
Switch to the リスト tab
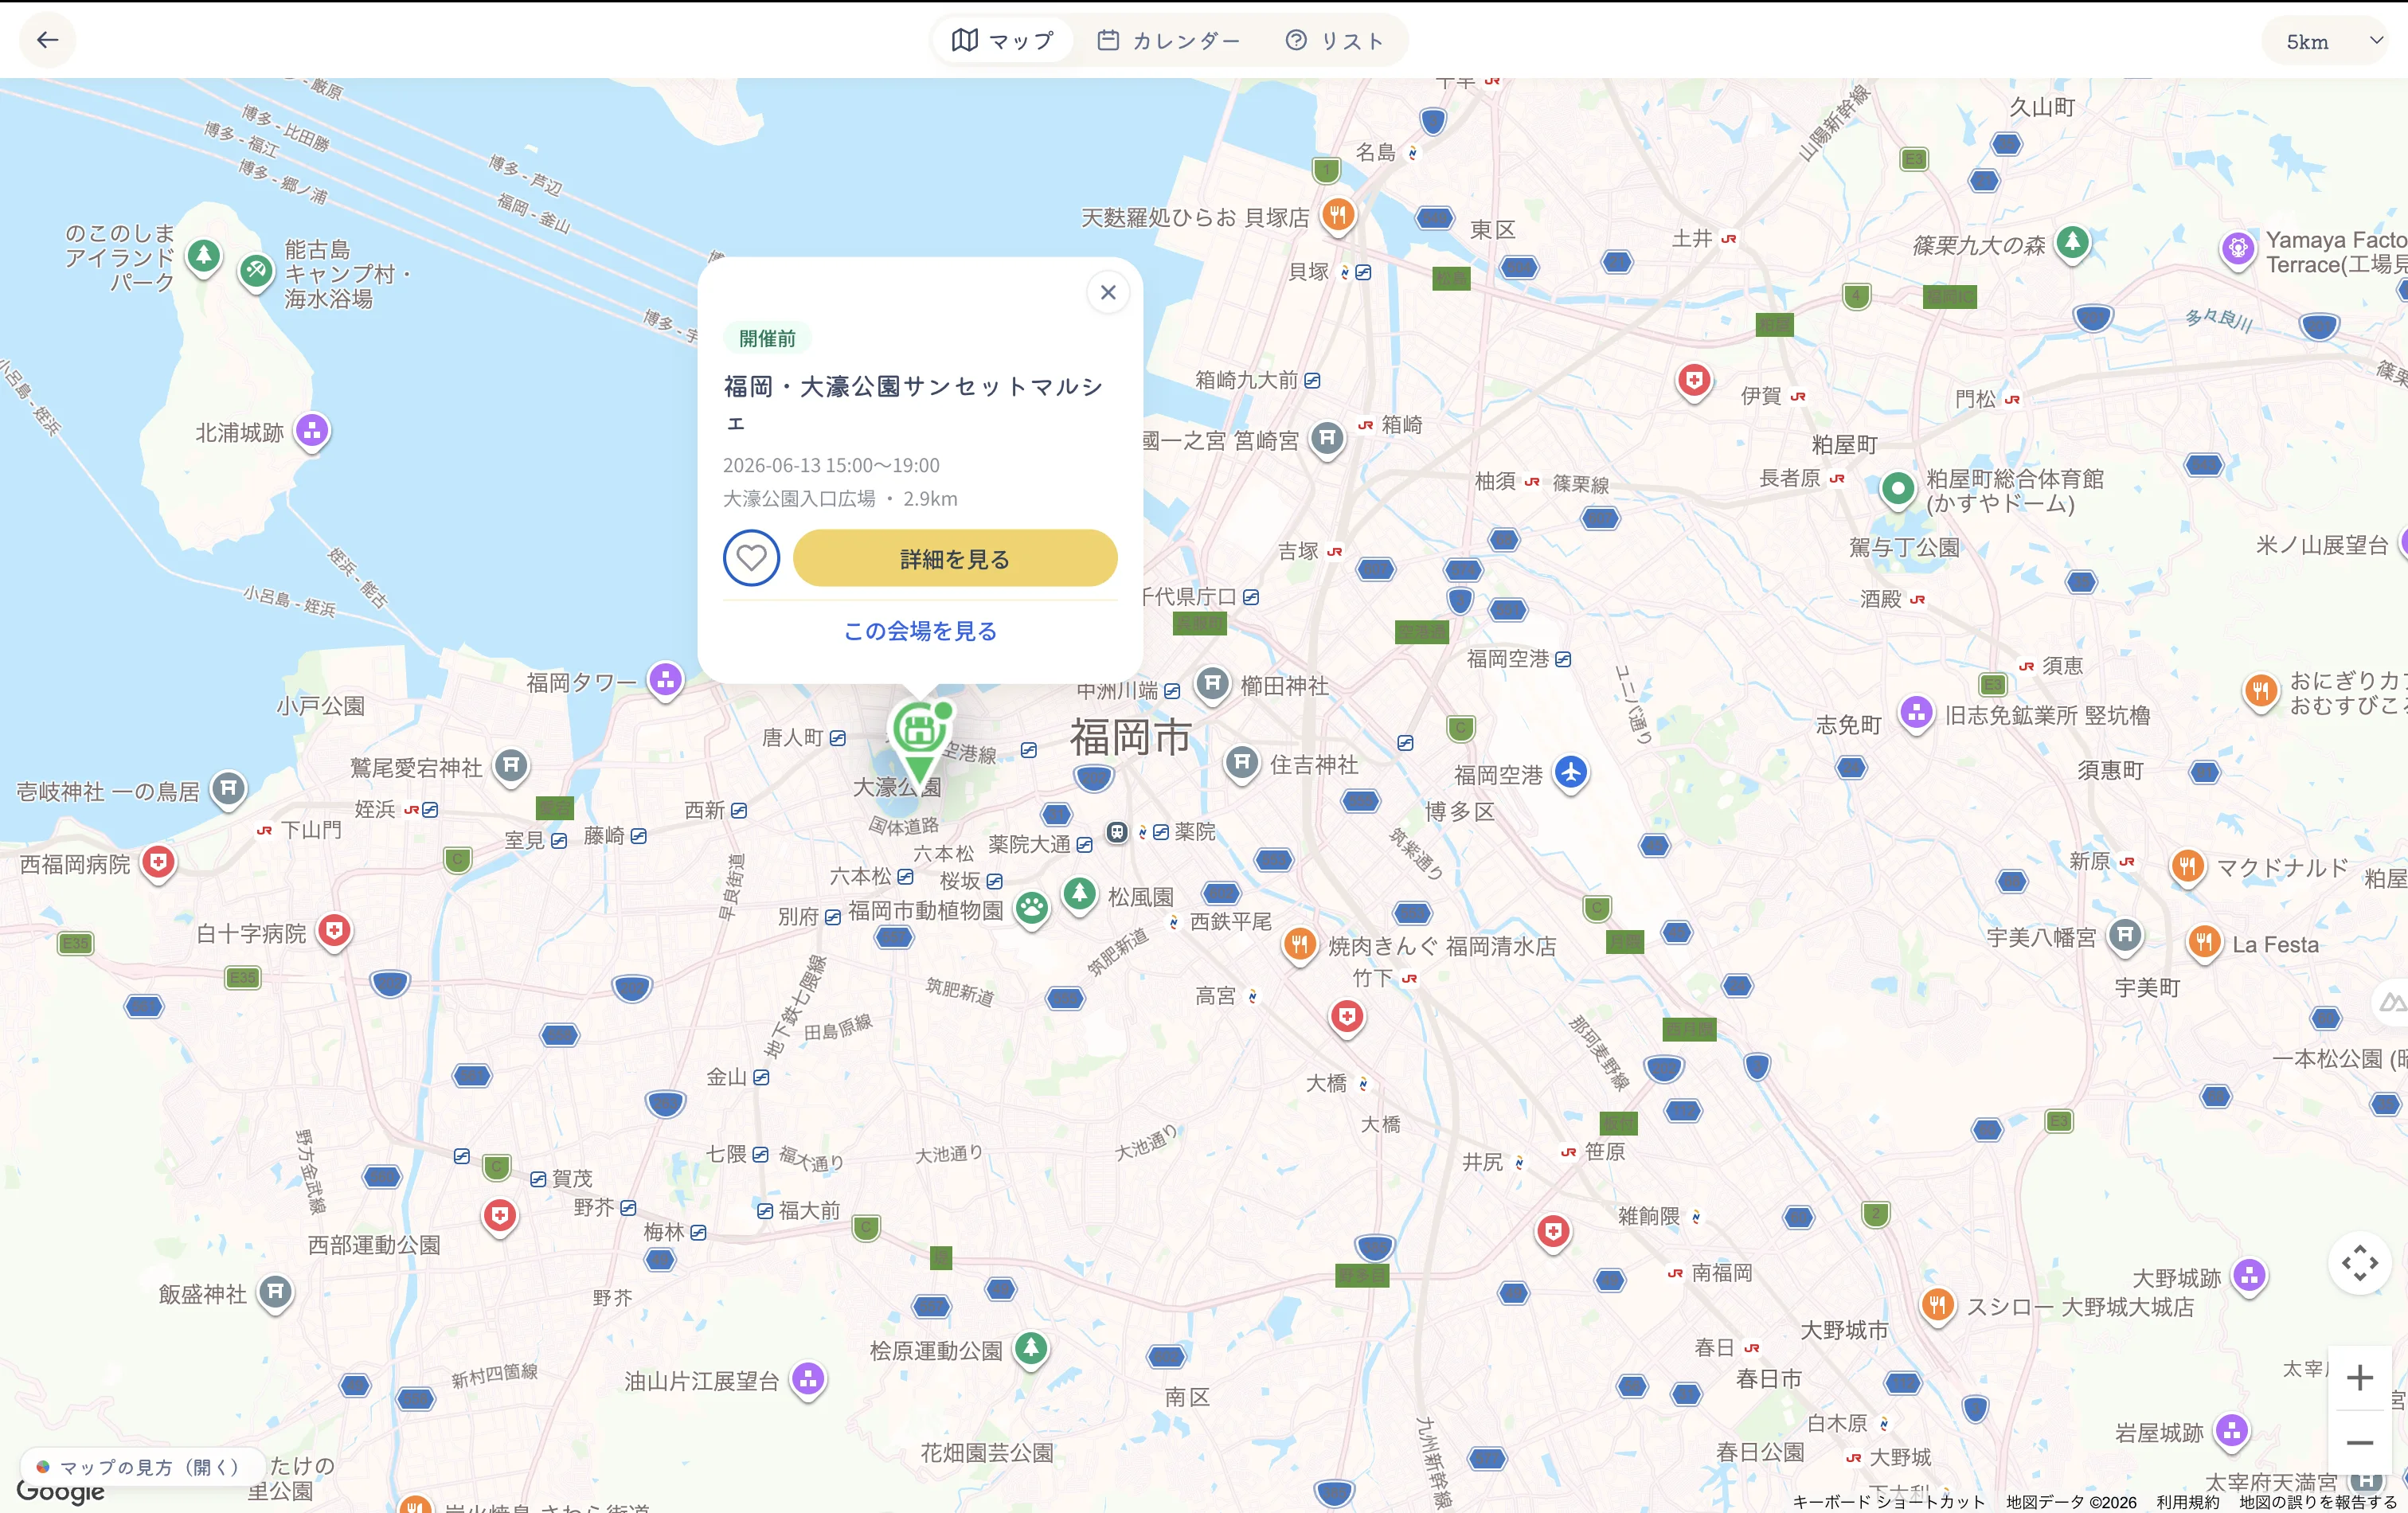pyautogui.click(x=1335, y=40)
